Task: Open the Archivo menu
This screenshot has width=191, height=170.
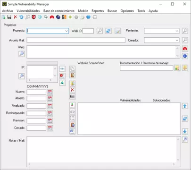Action: (8, 11)
